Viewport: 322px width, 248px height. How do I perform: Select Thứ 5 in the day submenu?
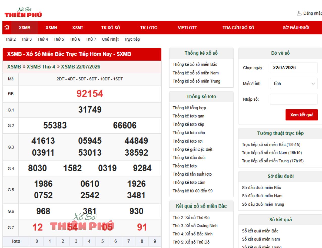click(x=59, y=39)
